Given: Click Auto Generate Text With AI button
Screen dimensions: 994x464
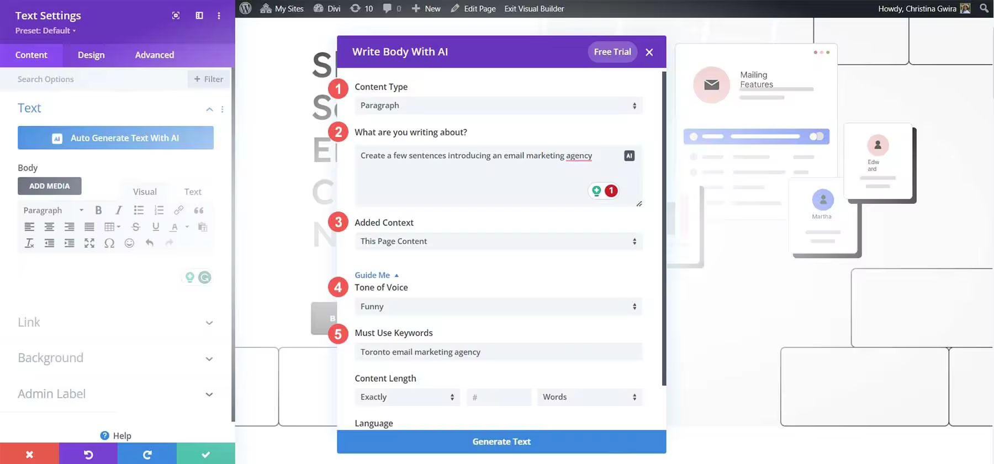Looking at the screenshot, I should pyautogui.click(x=115, y=138).
